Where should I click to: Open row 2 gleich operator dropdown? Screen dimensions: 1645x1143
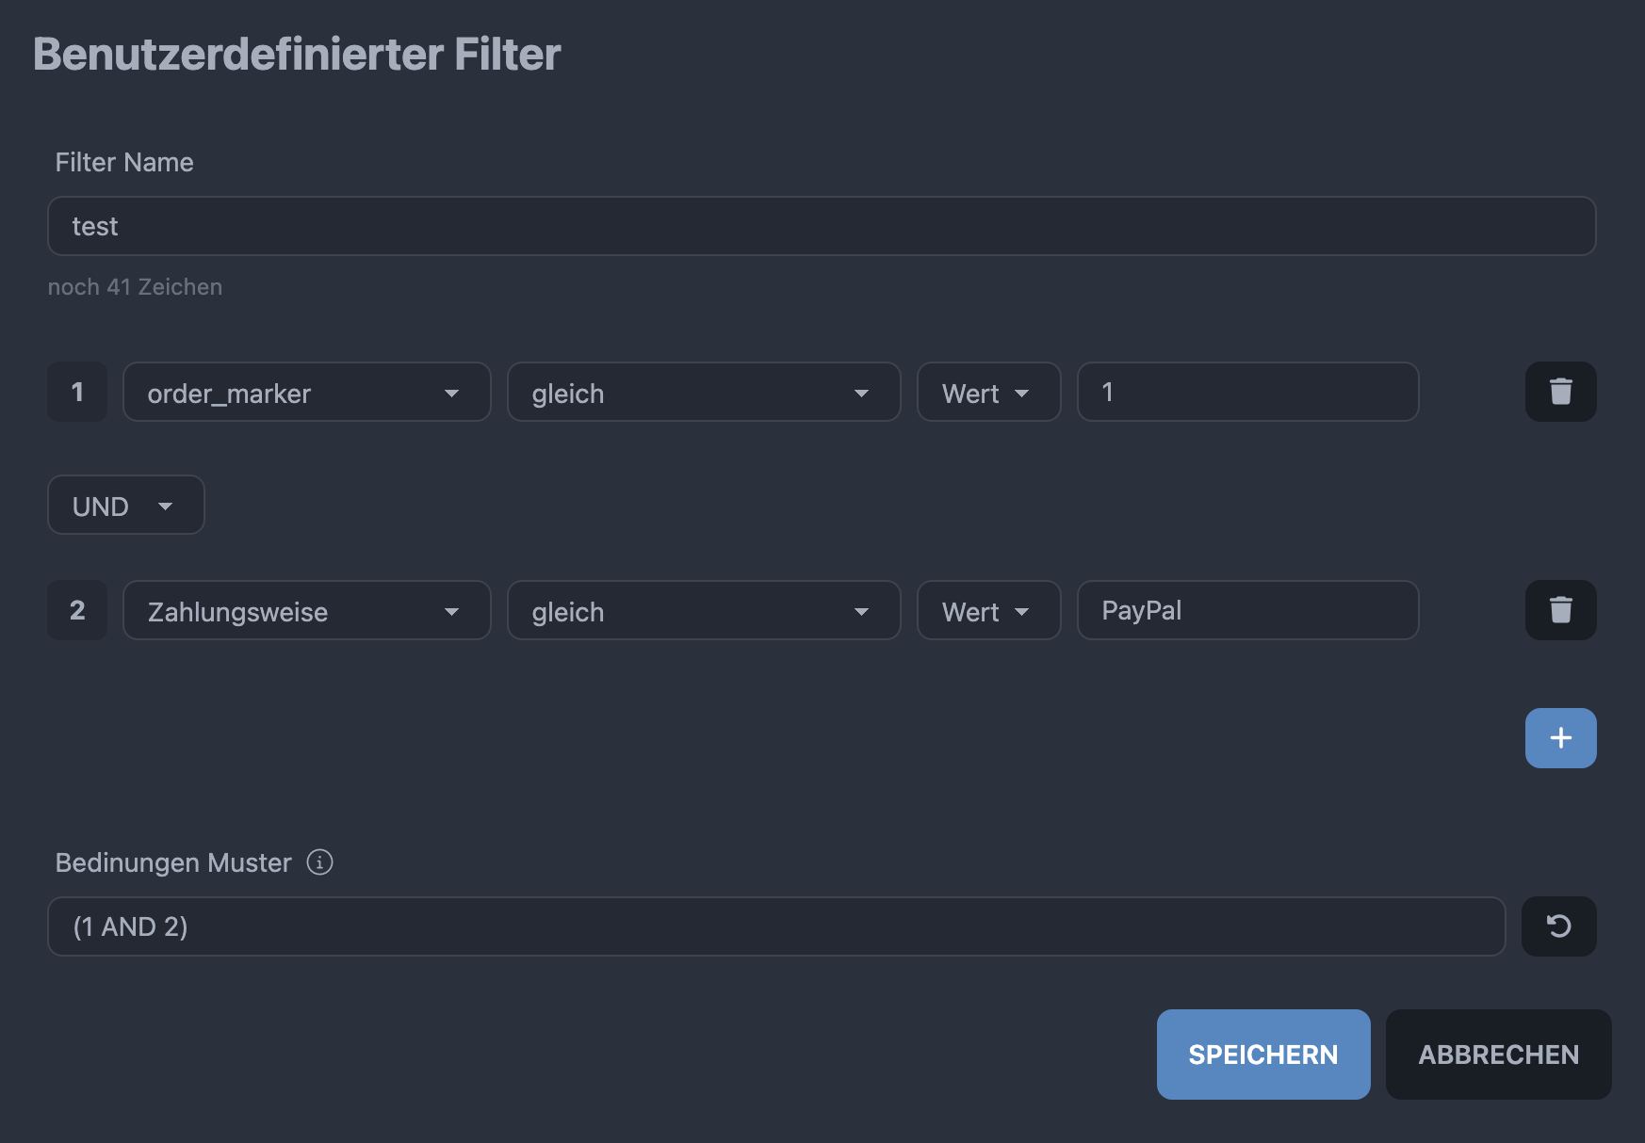click(704, 610)
